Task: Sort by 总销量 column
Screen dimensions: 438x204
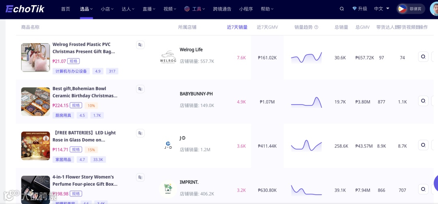Action: click(341, 27)
